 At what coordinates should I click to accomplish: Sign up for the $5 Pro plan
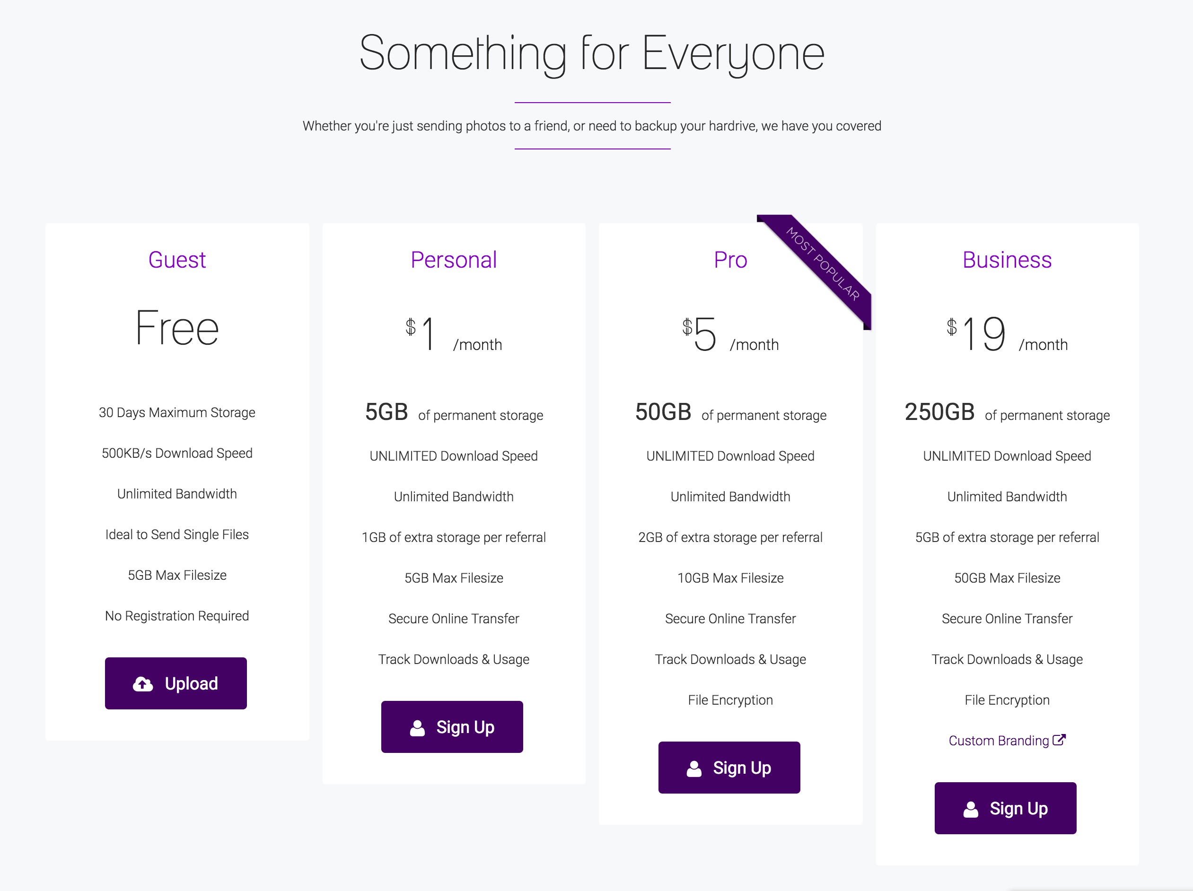pos(729,768)
